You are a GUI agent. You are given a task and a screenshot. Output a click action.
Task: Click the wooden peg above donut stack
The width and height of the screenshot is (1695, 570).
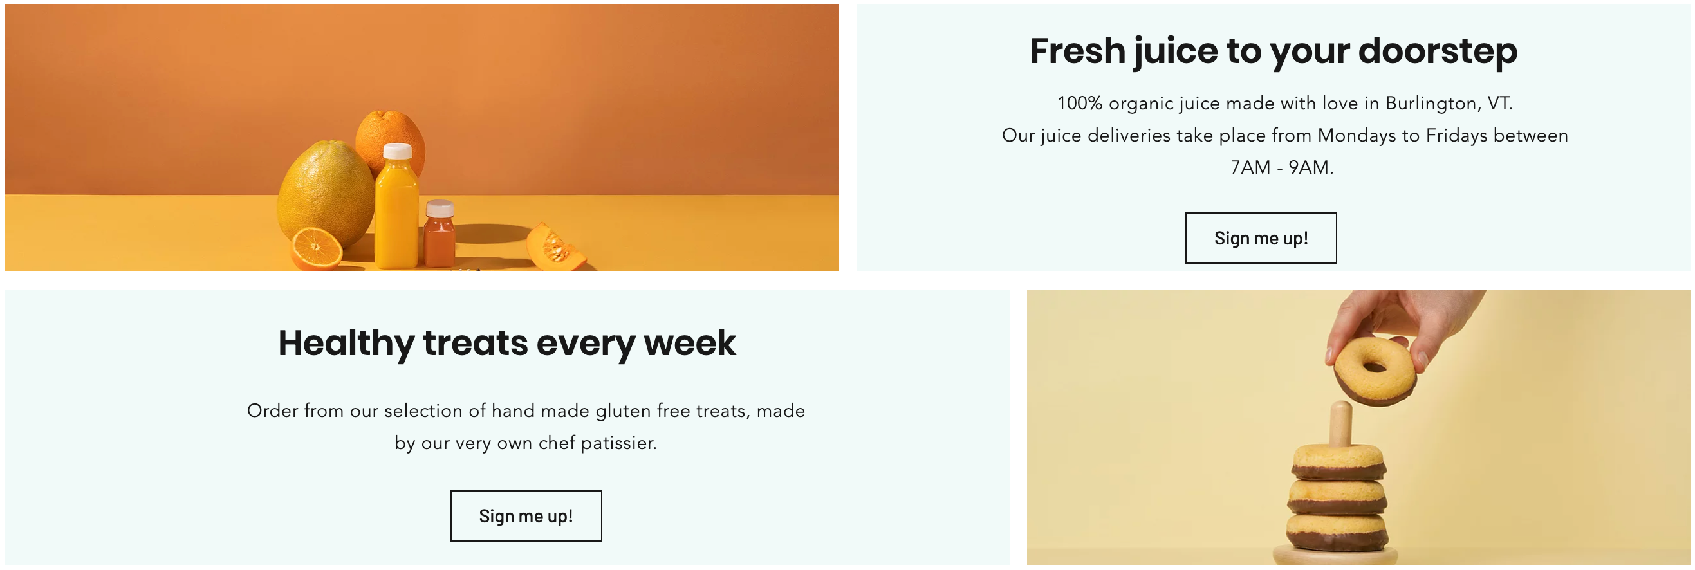pyautogui.click(x=1340, y=424)
